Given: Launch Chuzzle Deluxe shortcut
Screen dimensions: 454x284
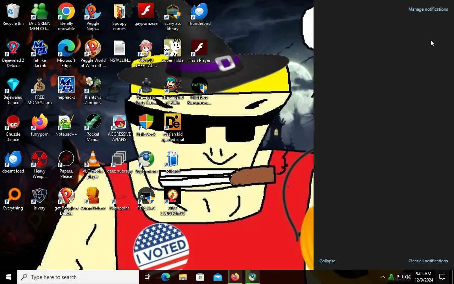Looking at the screenshot, I should (13, 128).
